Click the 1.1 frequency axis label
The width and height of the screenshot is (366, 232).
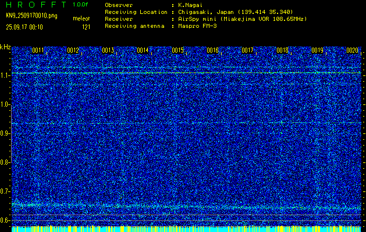(5, 75)
